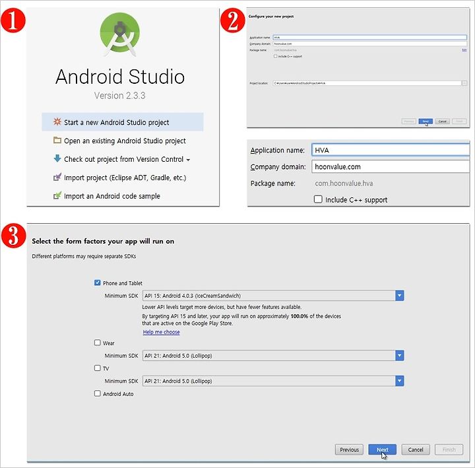The image size is (475, 468).
Task: Click the blue download arrow icon
Action: [57, 158]
